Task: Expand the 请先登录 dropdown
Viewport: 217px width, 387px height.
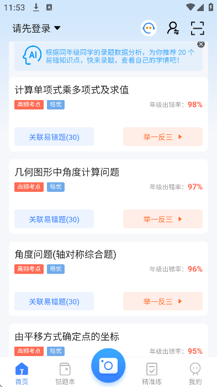Action: click(x=36, y=28)
